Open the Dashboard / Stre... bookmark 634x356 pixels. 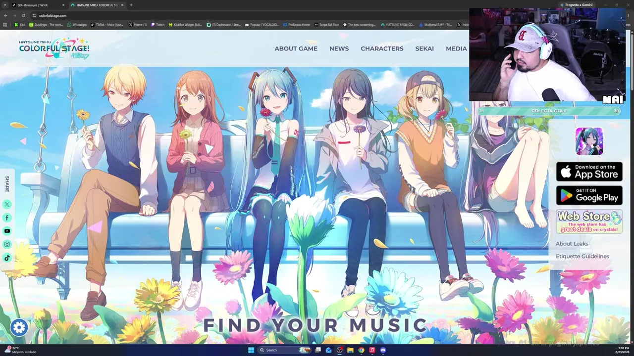[x=223, y=24]
